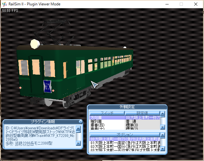Click the RailSim II app icon in title bar
This screenshot has width=204, height=161.
(x=4, y=4)
